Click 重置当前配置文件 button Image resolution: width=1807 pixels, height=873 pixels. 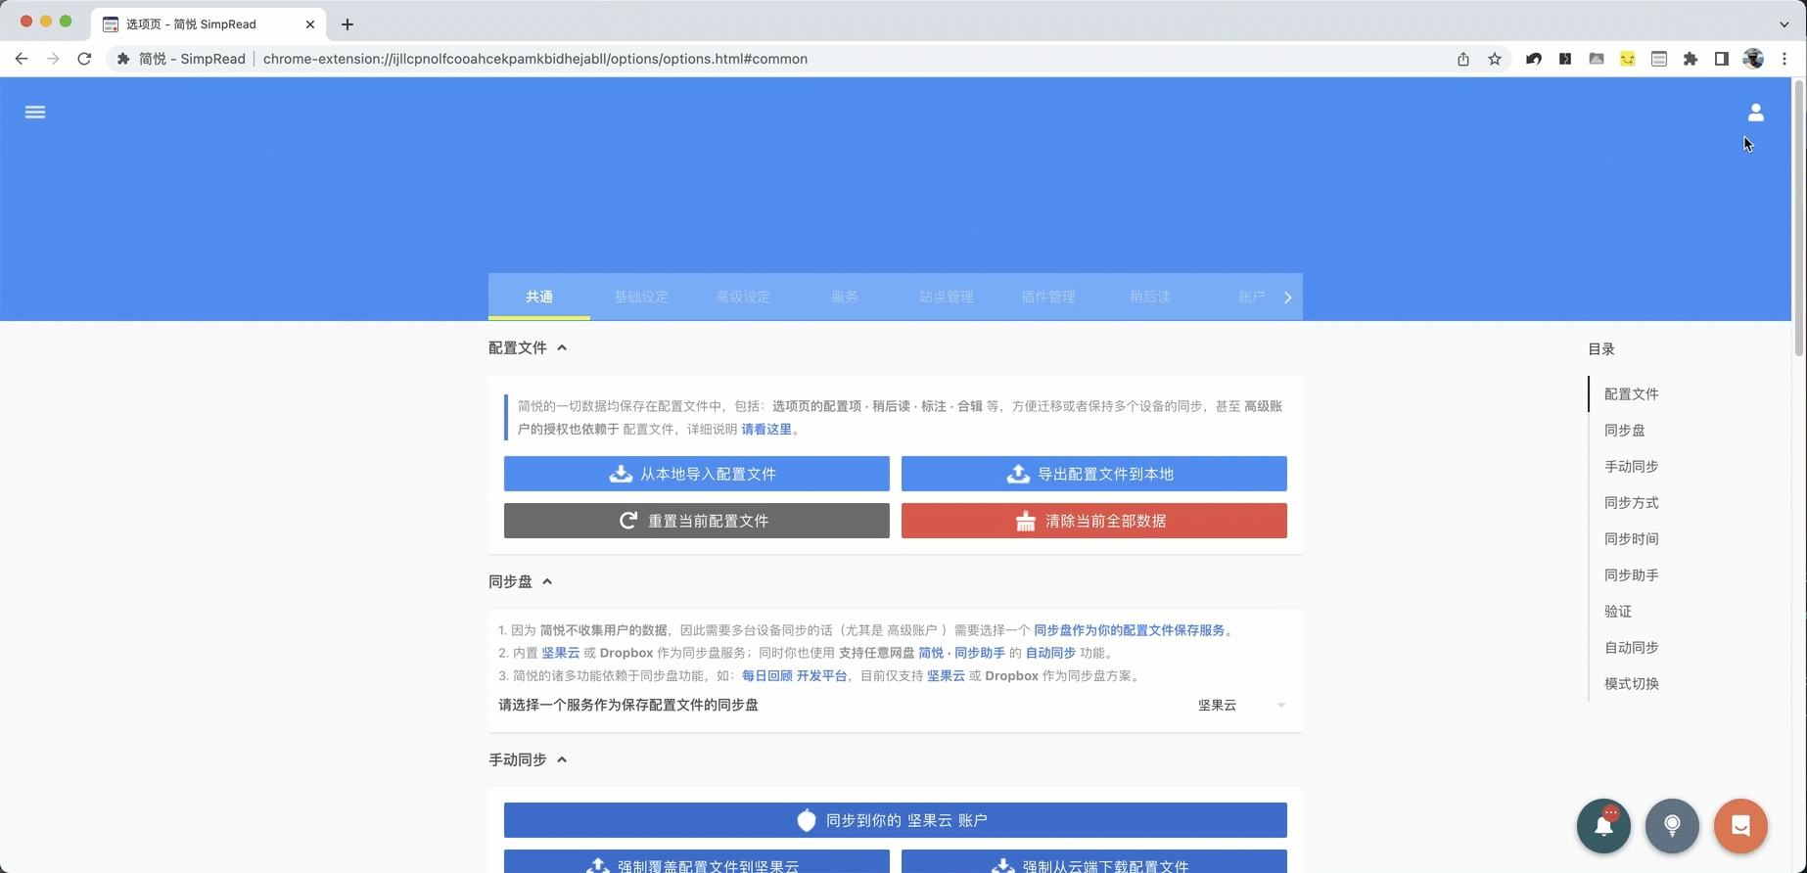click(x=696, y=521)
